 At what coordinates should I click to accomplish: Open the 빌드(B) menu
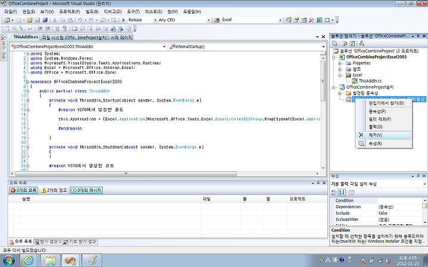pyautogui.click(x=92, y=11)
